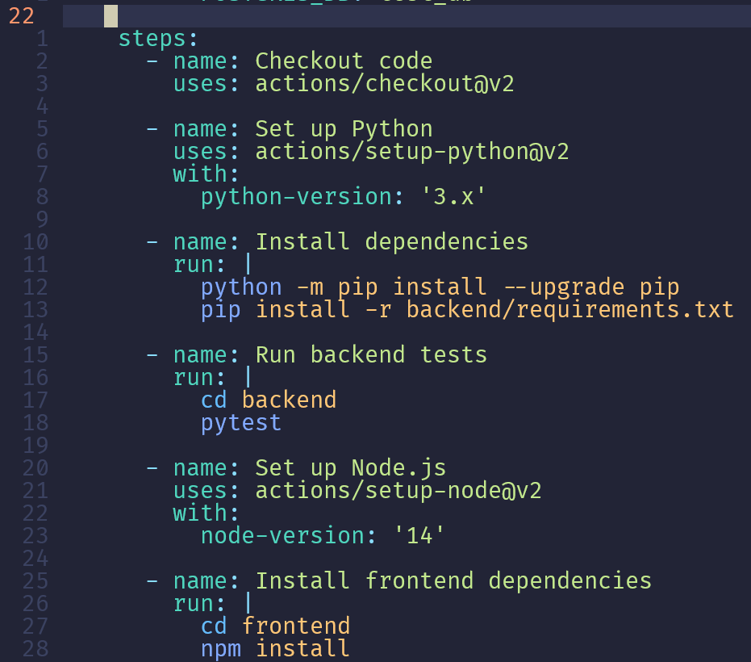Click 'Install frontend dependencies' step name
This screenshot has height=662, width=751.
coord(453,580)
